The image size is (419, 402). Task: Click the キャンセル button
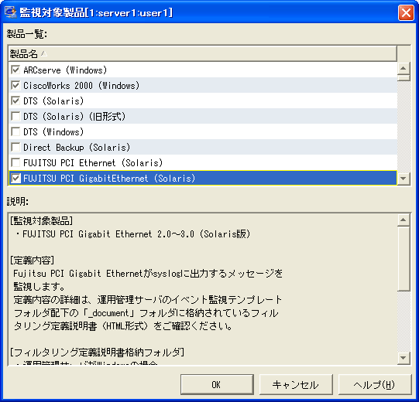296,384
